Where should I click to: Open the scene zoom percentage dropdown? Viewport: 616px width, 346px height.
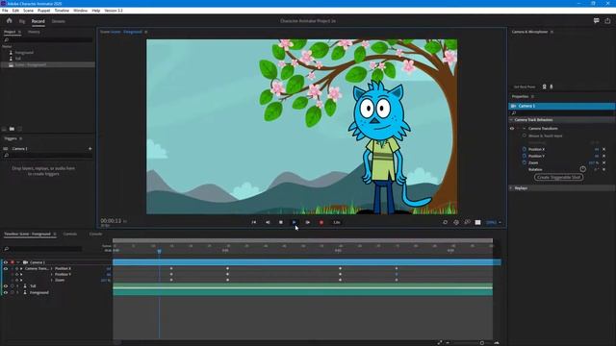click(494, 222)
